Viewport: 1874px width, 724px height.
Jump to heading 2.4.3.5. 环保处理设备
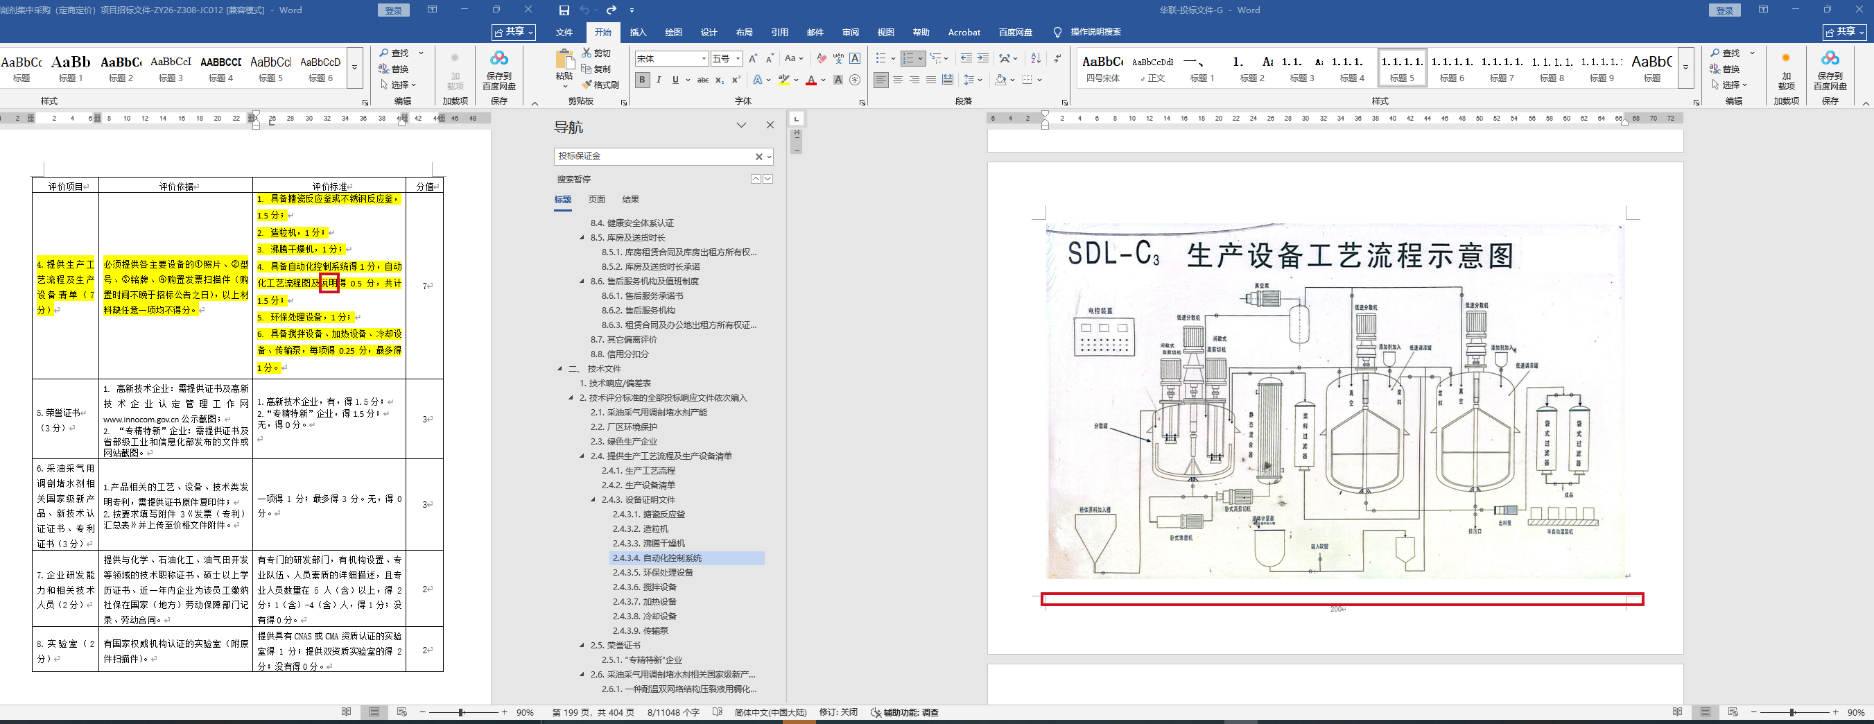[652, 573]
